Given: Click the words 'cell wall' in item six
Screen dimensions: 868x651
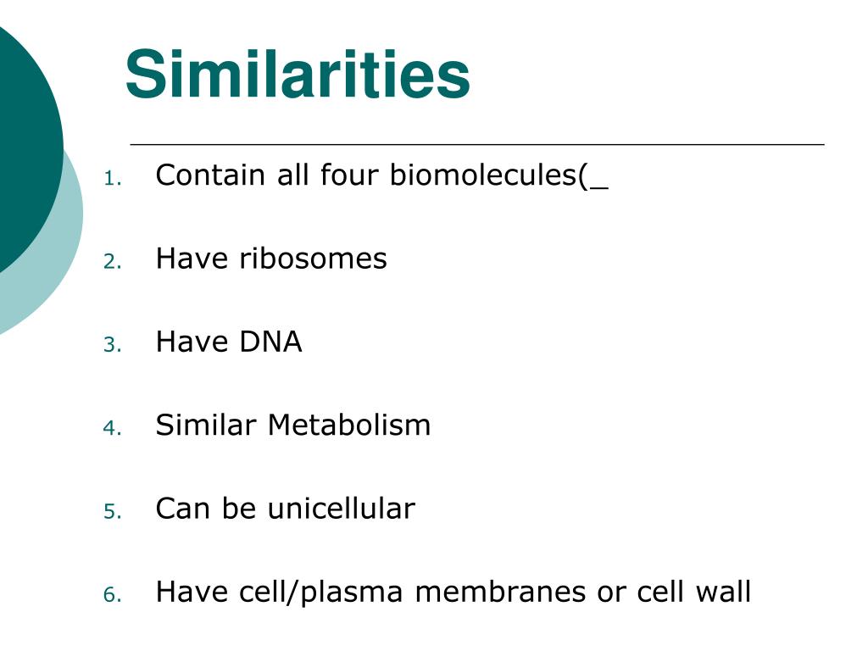Looking at the screenshot, I should click(693, 591).
